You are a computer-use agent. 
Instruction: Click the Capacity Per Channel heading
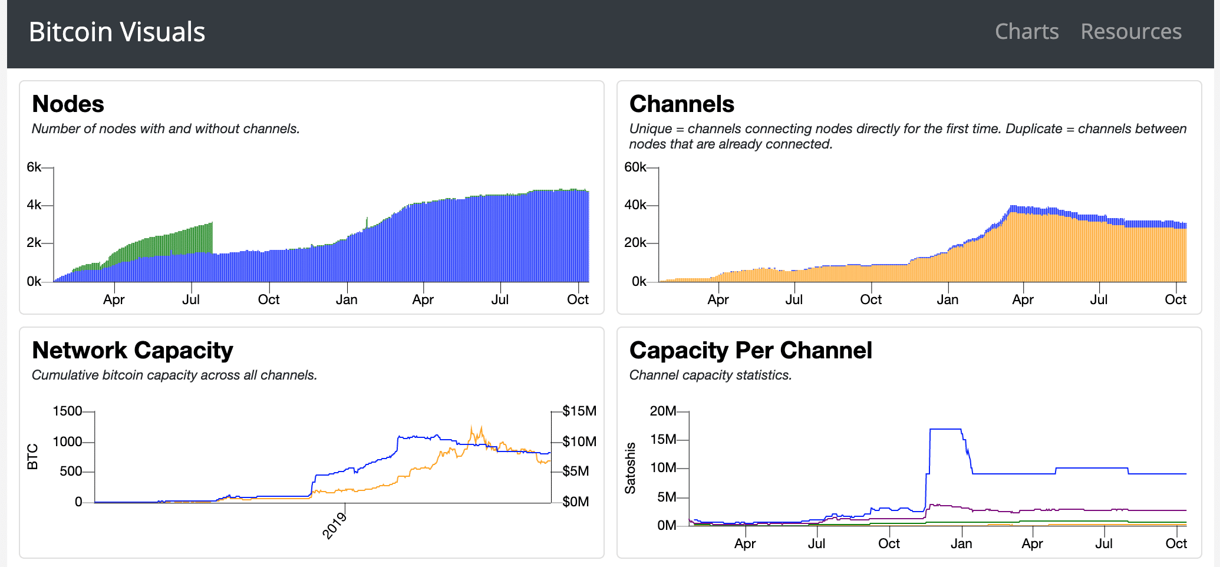point(750,350)
